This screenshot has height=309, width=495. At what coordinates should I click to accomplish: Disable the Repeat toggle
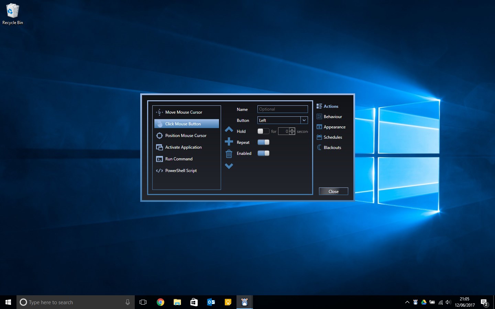coord(263,142)
